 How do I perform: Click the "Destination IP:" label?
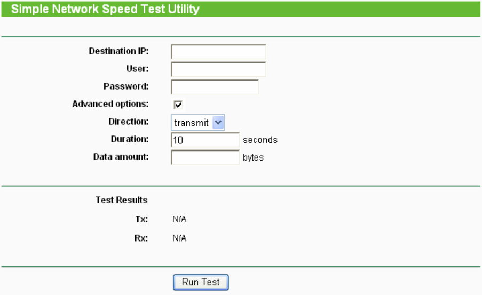[x=118, y=51]
